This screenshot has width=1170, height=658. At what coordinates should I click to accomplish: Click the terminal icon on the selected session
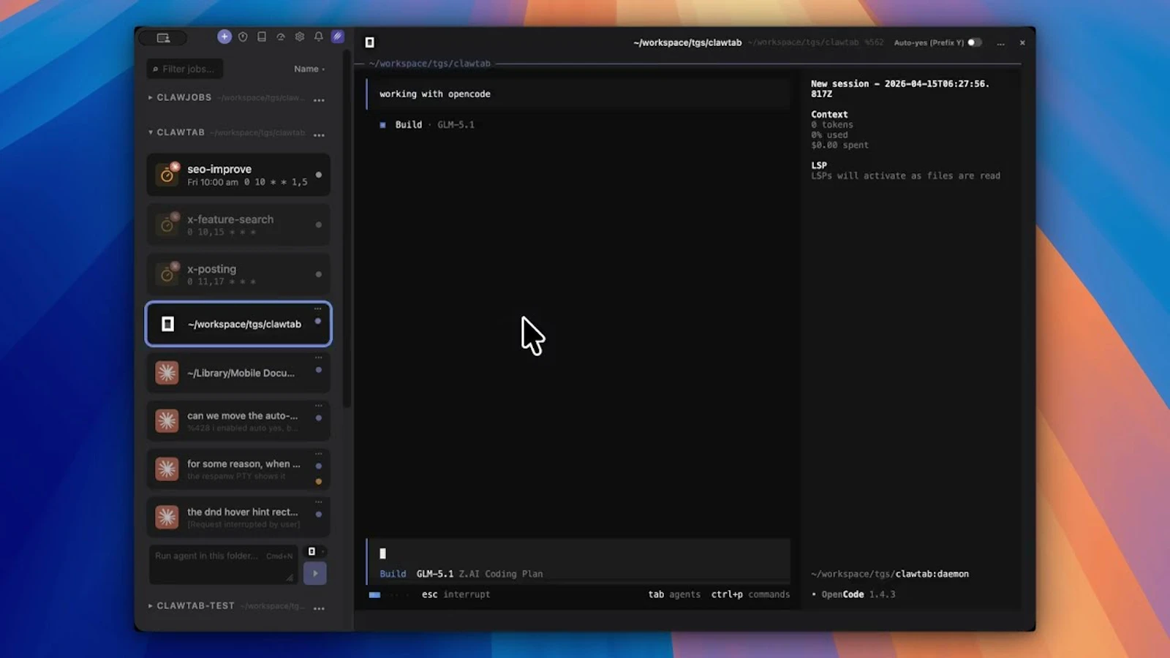click(167, 324)
